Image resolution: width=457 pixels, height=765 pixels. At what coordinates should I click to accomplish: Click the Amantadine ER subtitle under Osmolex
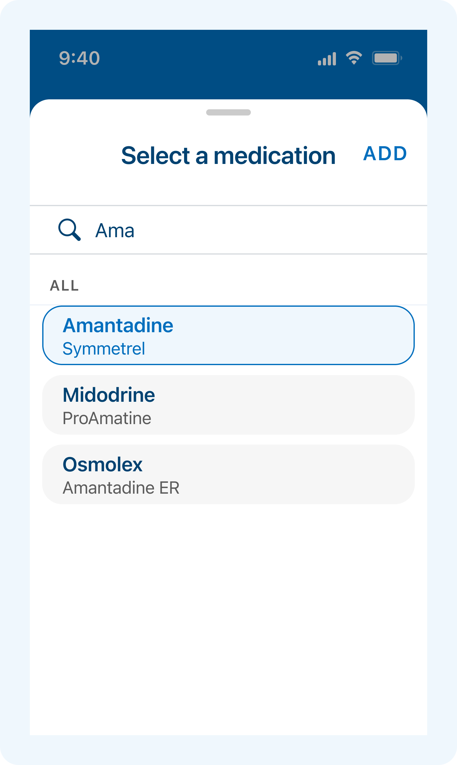121,488
